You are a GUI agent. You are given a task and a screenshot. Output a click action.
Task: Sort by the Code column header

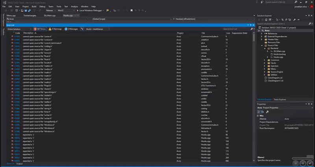click(18, 33)
